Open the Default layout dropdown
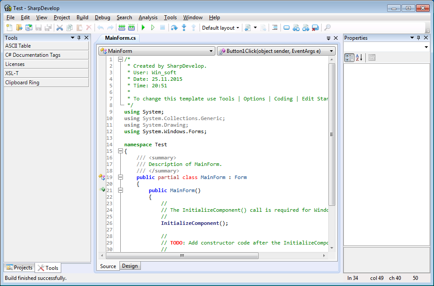The image size is (434, 286). (220, 28)
